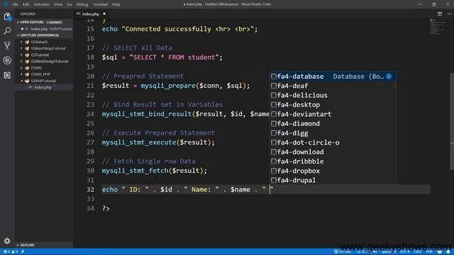Open the editor More Actions ellipsis

[x=449, y=14]
